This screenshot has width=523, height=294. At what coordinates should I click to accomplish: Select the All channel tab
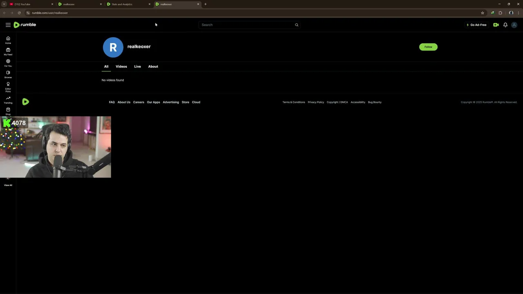[x=106, y=67]
